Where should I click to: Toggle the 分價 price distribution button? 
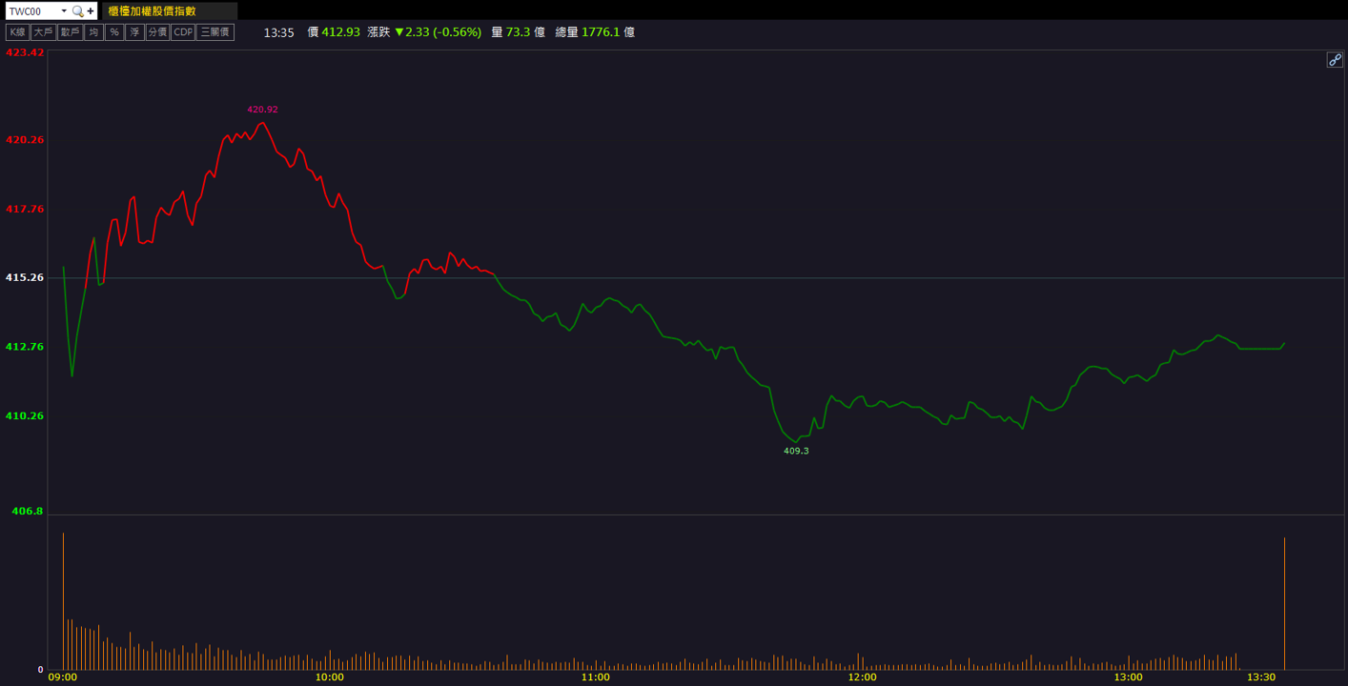pos(157,32)
